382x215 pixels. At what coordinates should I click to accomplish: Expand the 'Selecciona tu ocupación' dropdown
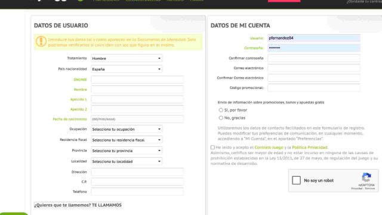point(127,129)
